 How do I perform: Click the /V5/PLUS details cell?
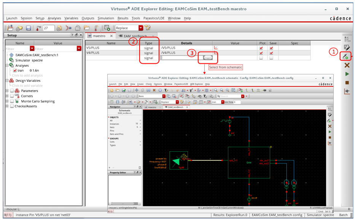click(186, 48)
